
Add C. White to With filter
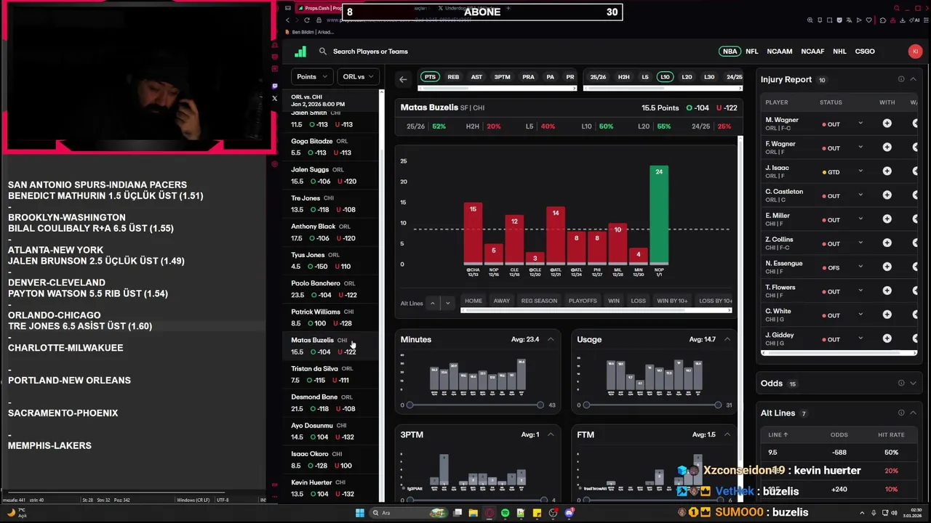click(887, 315)
